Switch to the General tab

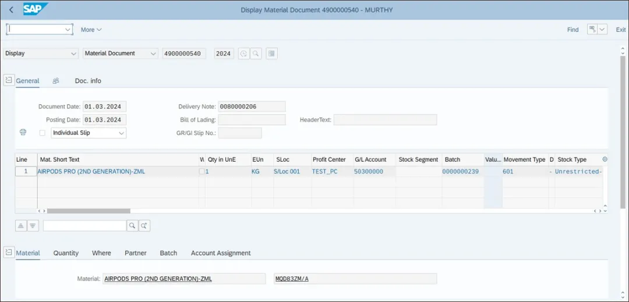click(x=28, y=81)
